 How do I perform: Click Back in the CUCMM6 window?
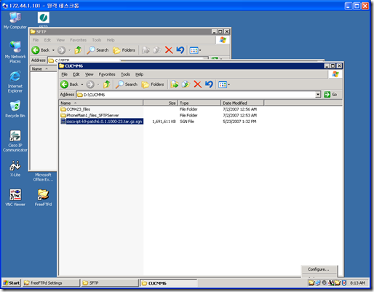pos(69,84)
